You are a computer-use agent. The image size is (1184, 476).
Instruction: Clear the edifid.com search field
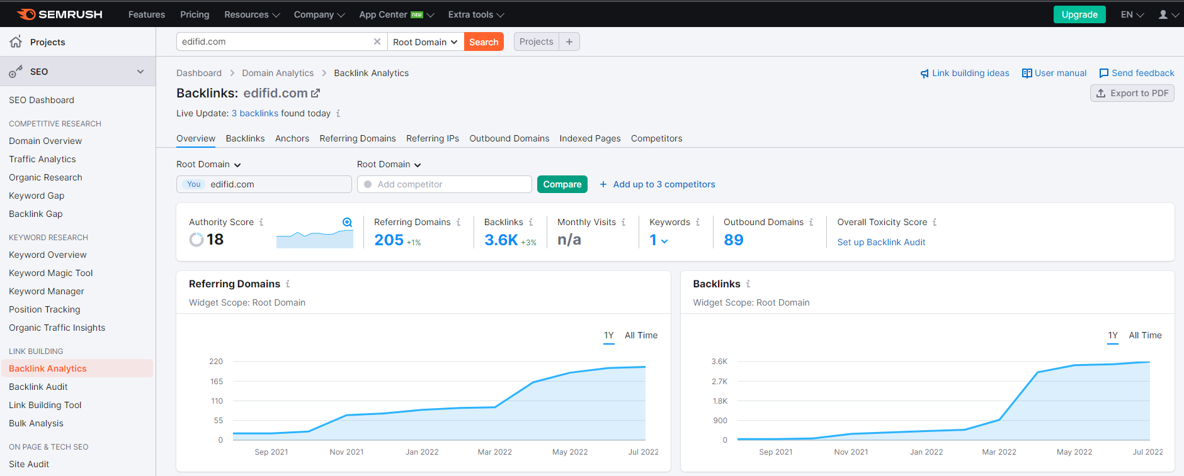tap(377, 42)
